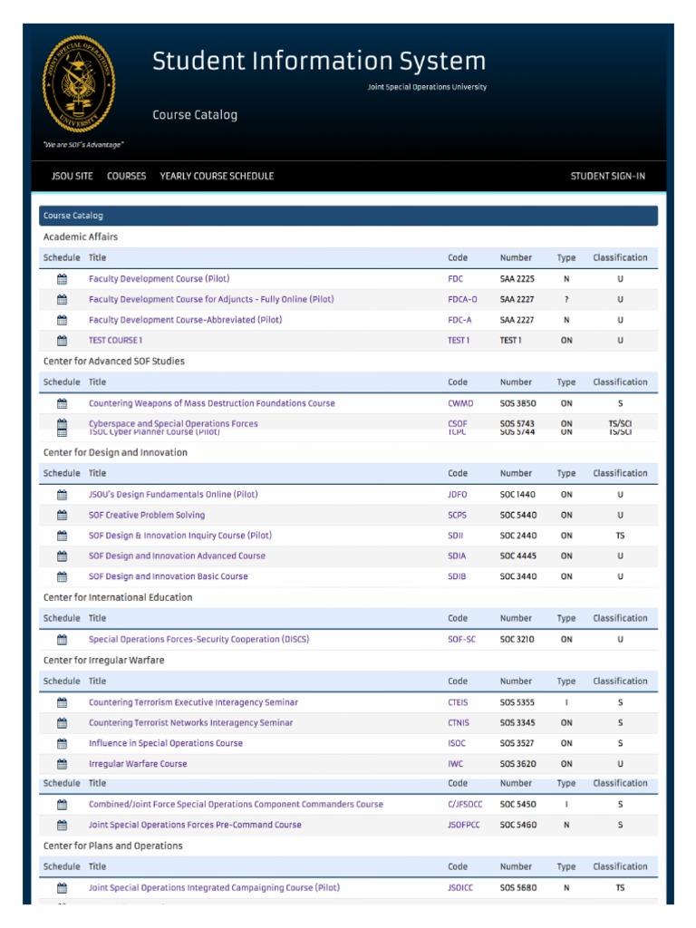The width and height of the screenshot is (696, 928).
Task: Click the SOF-SC course code link
Action: point(461,640)
